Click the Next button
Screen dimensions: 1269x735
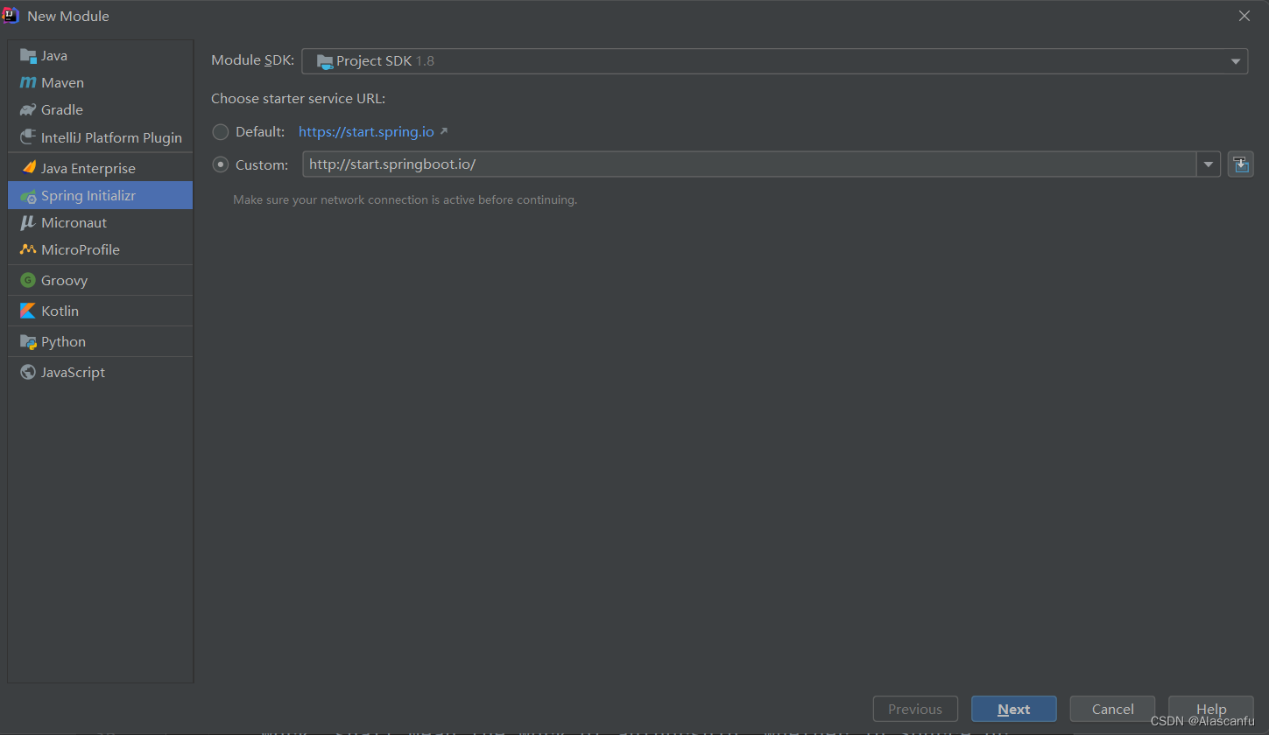[x=1014, y=709]
